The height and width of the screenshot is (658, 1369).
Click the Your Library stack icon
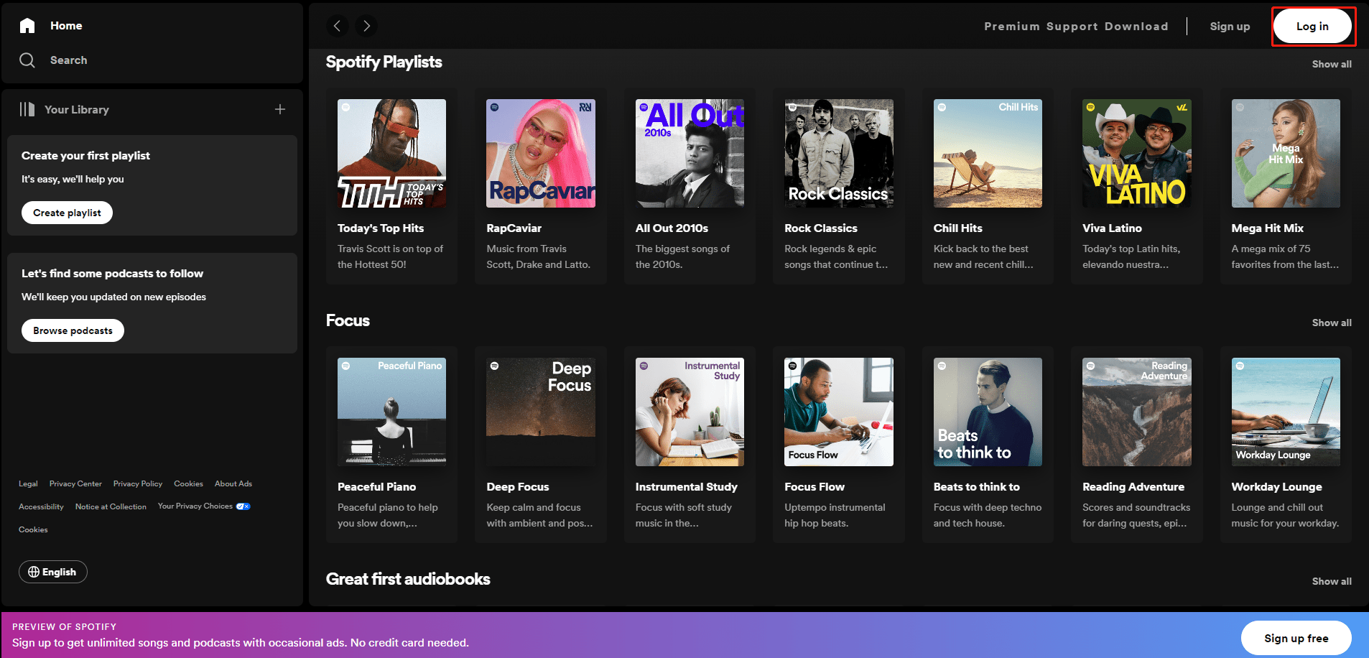(x=27, y=109)
